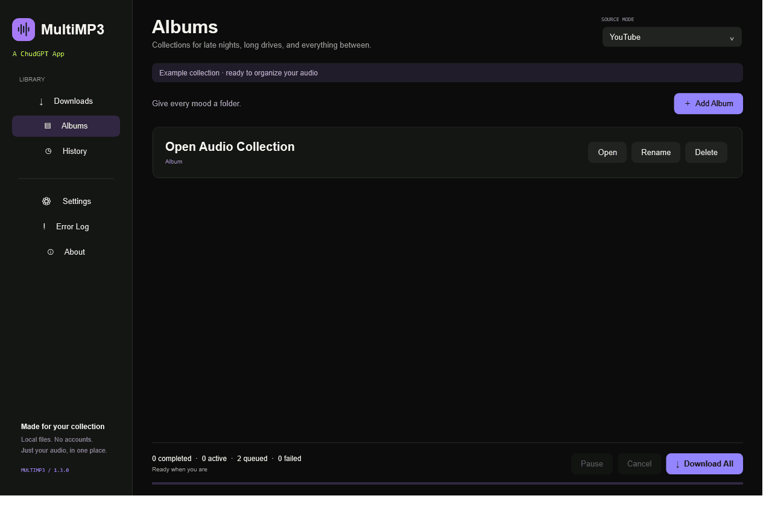Image resolution: width=772 pixels, height=519 pixels.
Task: Click the MultiMP3 waveform logo icon
Action: (24, 30)
